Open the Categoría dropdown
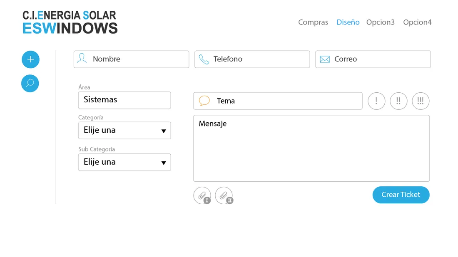 tap(124, 131)
